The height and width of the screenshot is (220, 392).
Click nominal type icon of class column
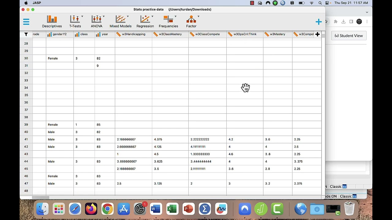click(77, 34)
